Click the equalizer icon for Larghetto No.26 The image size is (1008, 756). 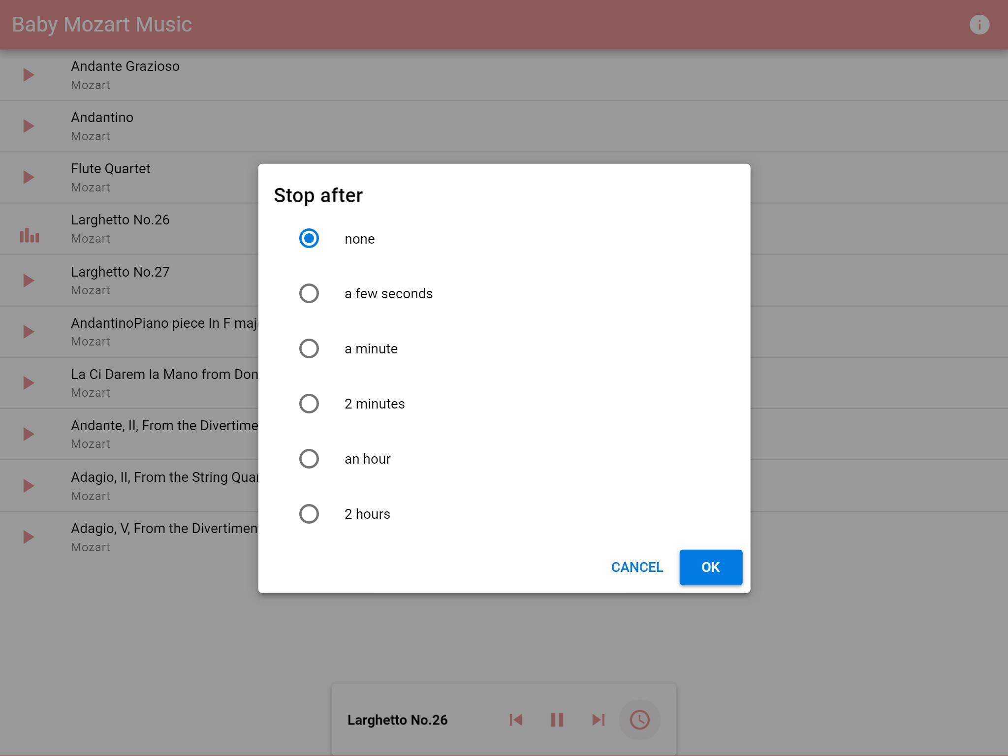click(x=30, y=235)
